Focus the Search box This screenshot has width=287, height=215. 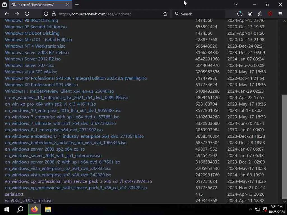[199, 14]
